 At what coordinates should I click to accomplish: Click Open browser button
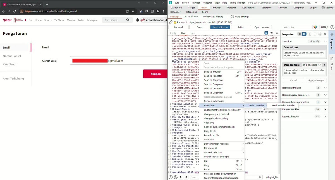(x=262, y=27)
